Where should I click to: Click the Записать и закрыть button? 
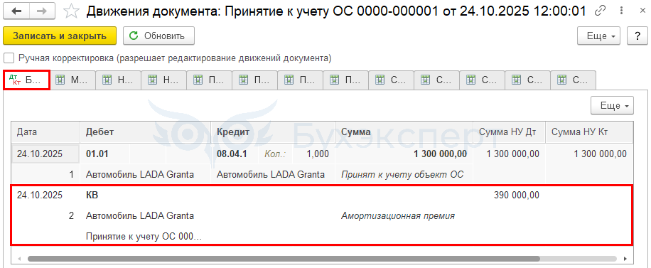(60, 36)
